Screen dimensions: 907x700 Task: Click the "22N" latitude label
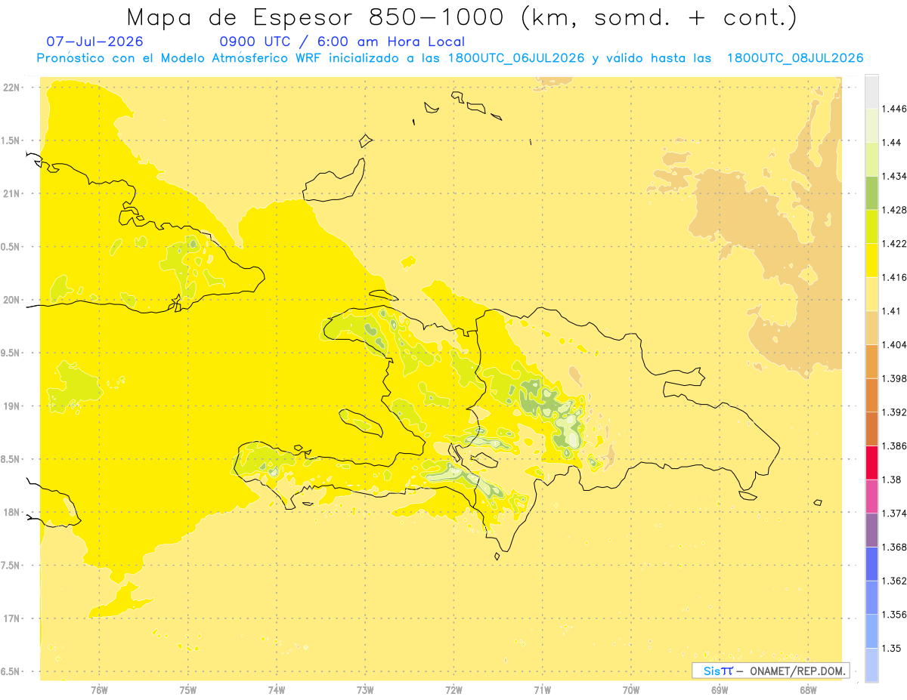coord(12,87)
